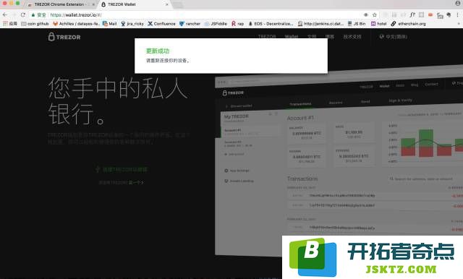The height and width of the screenshot is (279, 463).
Task: Click the green secure lock icon
Action: (33, 14)
